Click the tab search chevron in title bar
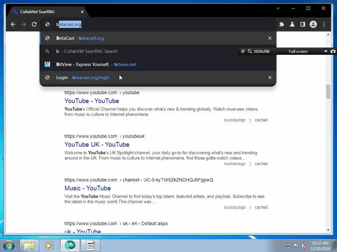Screen dimensions: 337x252 pos(278,8)
